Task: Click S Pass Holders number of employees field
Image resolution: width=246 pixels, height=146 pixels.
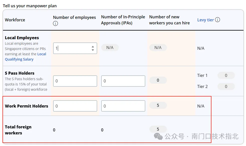Action: tap(75, 81)
